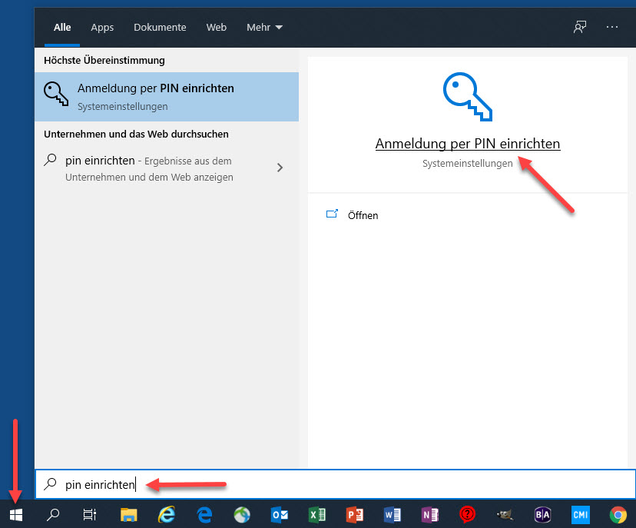
Task: Click the Anmeldung per PIN einrichten link
Action: pos(468,144)
